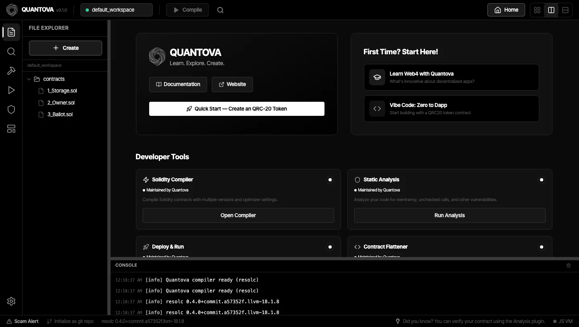Click the Scam Alert label

click(x=27, y=321)
